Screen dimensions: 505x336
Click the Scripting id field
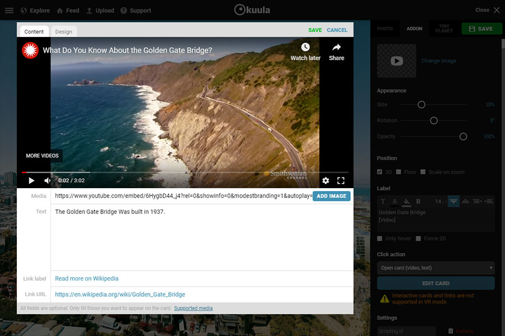[x=406, y=331]
